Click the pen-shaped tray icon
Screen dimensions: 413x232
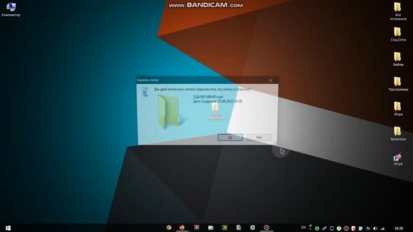point(324,228)
